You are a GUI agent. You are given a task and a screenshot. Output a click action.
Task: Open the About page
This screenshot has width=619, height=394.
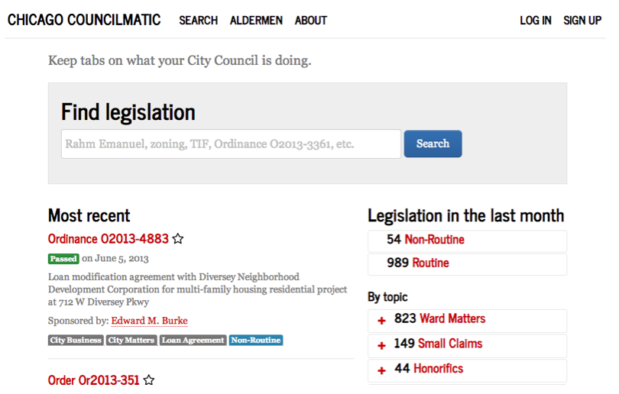click(310, 21)
